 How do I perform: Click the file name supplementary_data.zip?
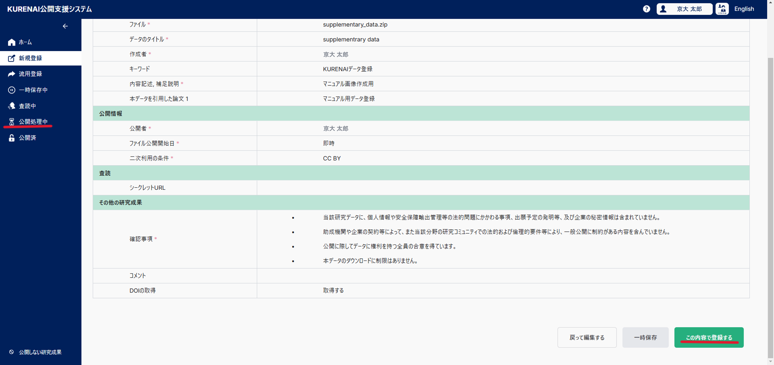355,25
